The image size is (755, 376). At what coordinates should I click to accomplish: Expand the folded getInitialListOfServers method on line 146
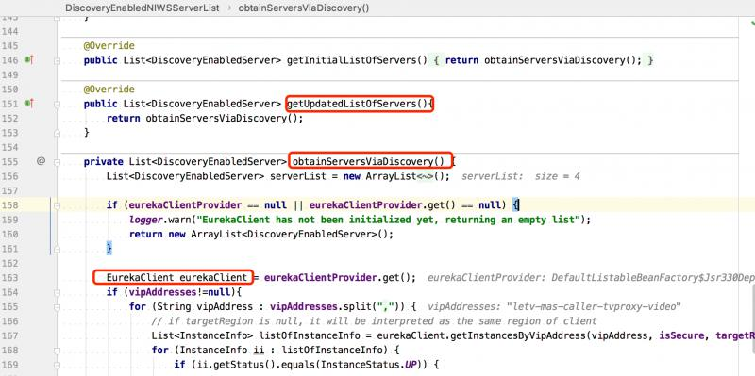click(x=57, y=60)
